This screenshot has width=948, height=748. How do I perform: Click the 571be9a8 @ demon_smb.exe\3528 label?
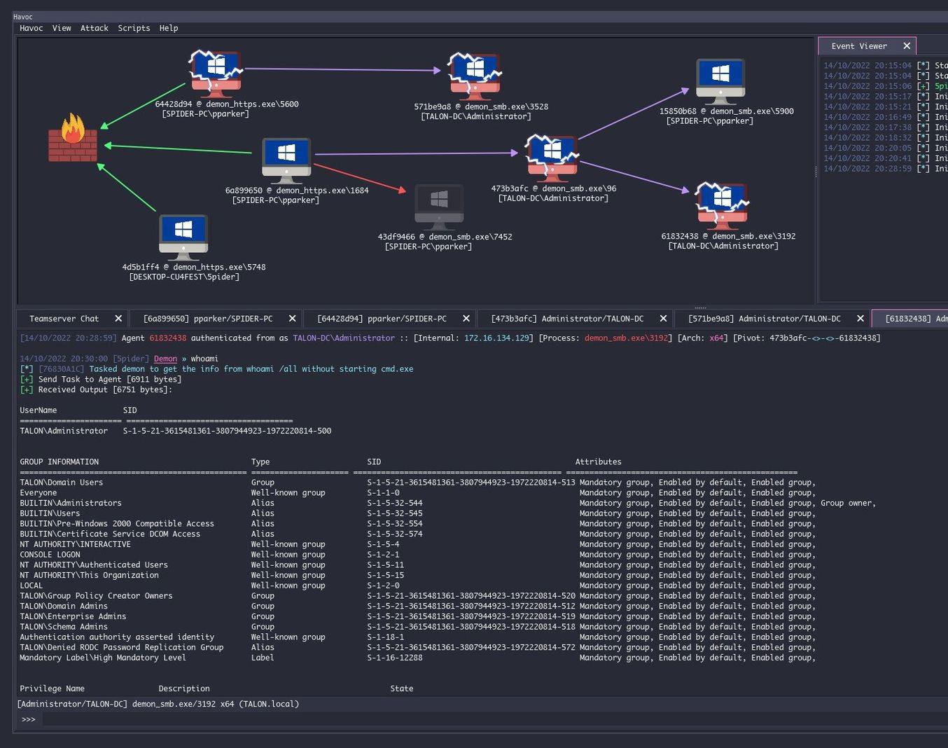(x=481, y=107)
